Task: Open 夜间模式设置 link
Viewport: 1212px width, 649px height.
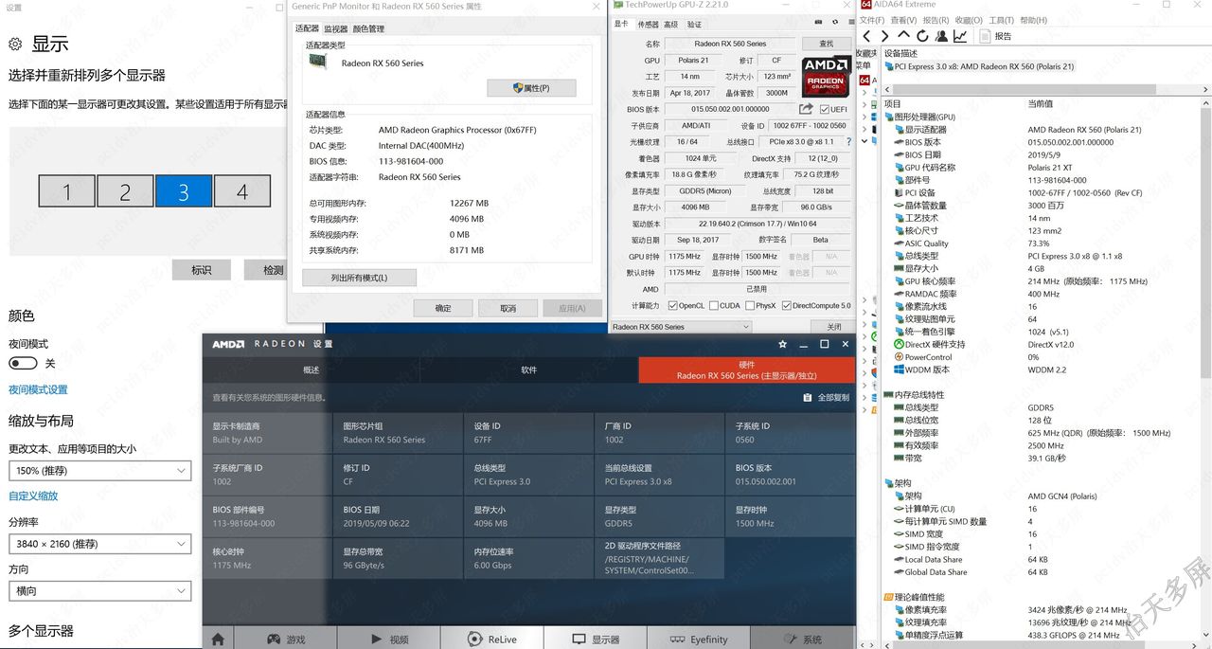Action: click(38, 389)
